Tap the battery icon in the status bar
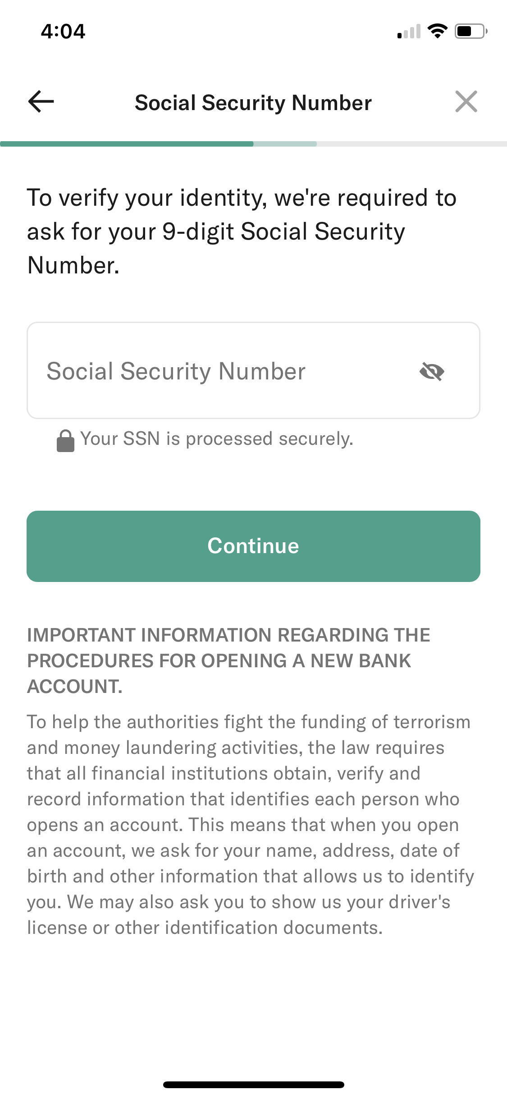Screen dimensions: 507x1099 coord(471,31)
